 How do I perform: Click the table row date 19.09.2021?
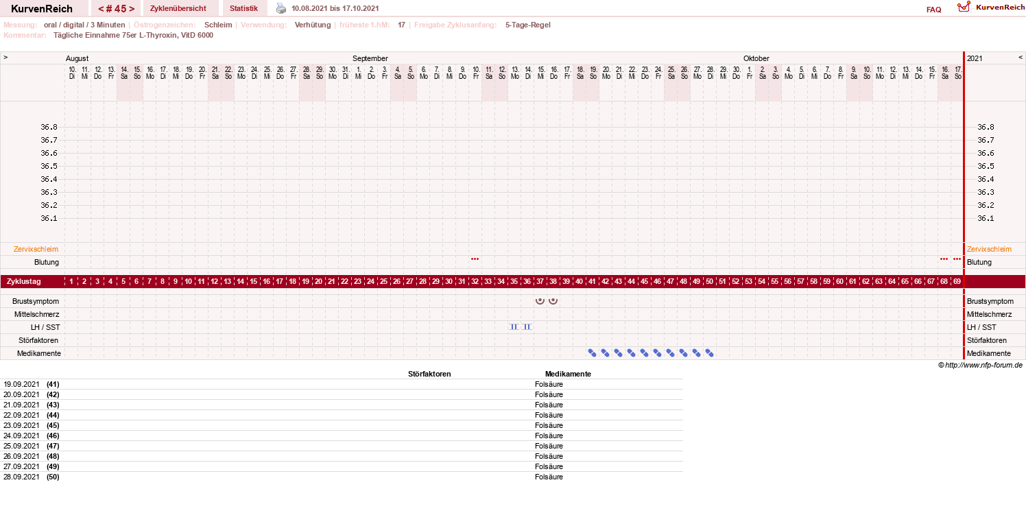tap(21, 384)
